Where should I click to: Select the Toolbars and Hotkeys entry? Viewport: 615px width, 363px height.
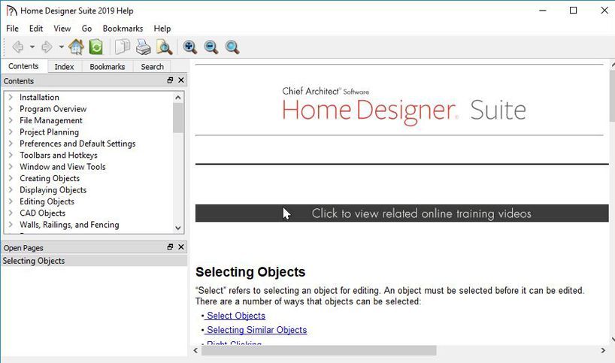click(59, 155)
